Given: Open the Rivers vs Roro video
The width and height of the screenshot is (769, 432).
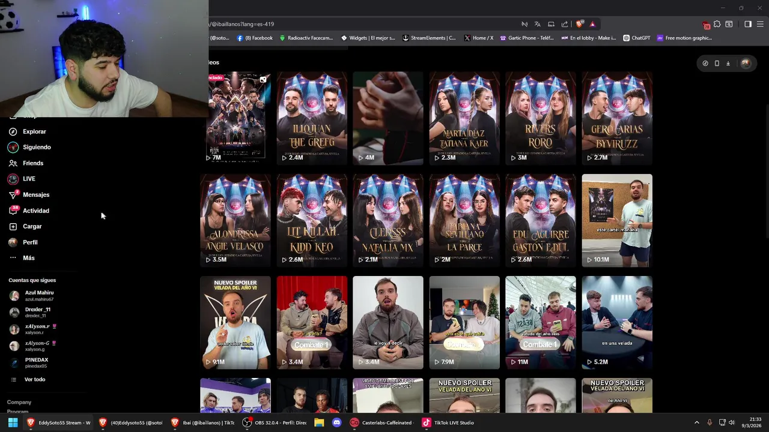Looking at the screenshot, I should [541, 118].
